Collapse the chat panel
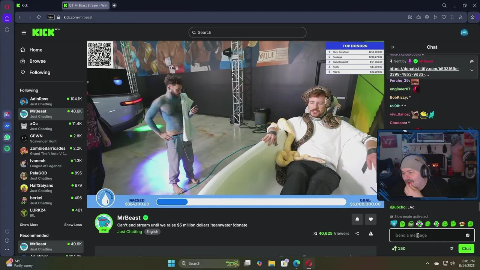Viewport: 480px width, 270px height. click(x=393, y=47)
